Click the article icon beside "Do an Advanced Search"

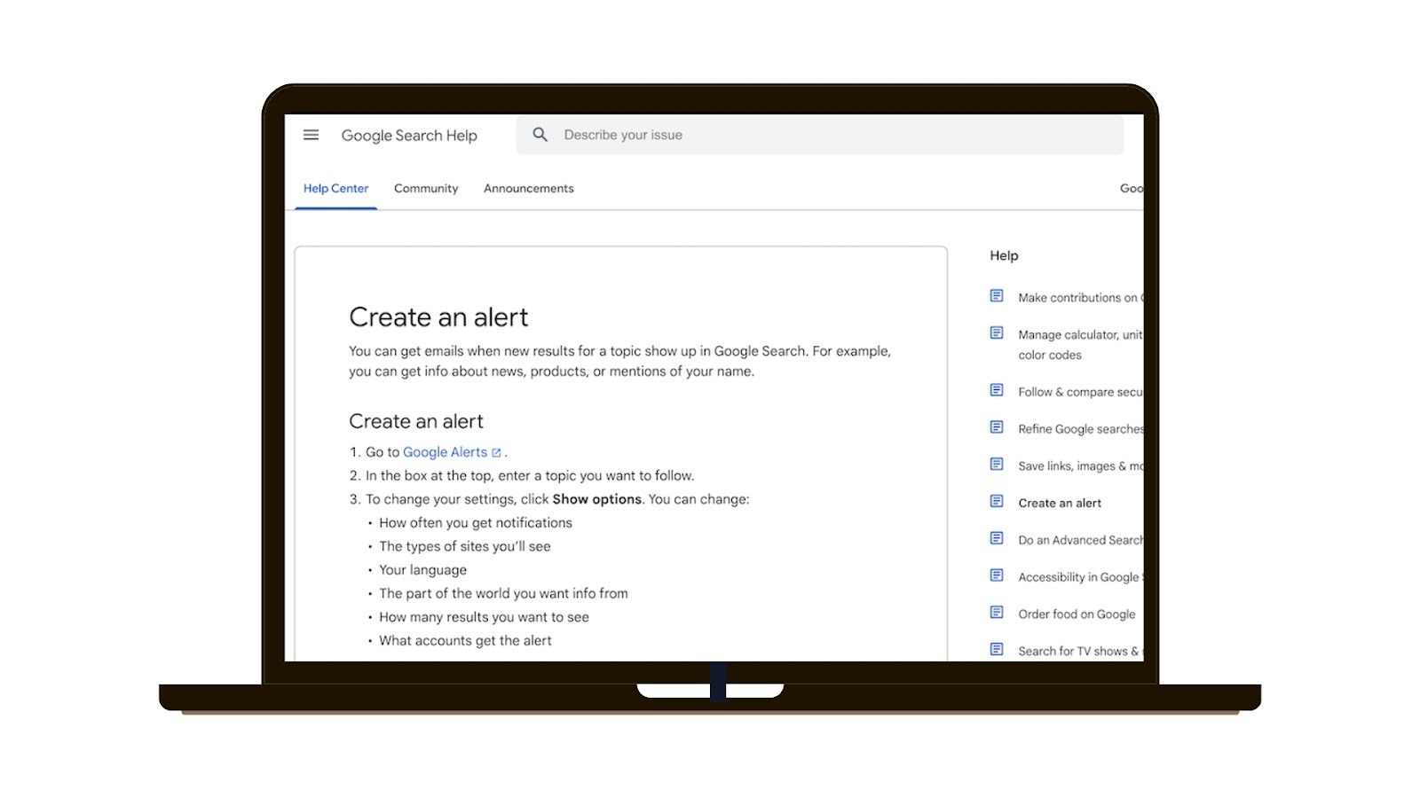tap(995, 538)
